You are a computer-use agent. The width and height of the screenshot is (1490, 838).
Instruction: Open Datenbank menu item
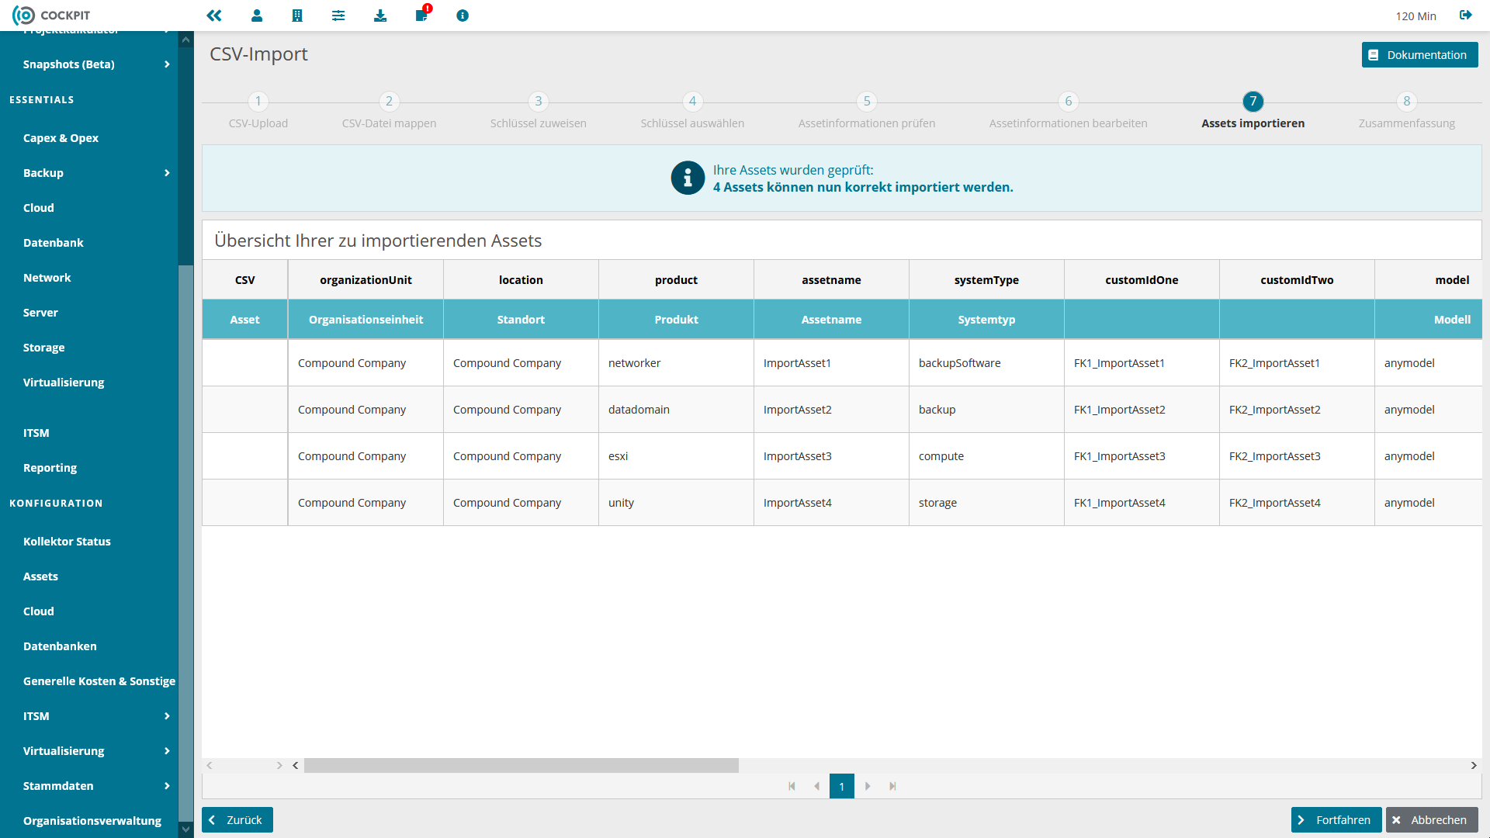point(53,243)
